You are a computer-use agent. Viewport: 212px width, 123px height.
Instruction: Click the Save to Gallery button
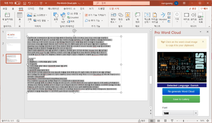pos(181,99)
